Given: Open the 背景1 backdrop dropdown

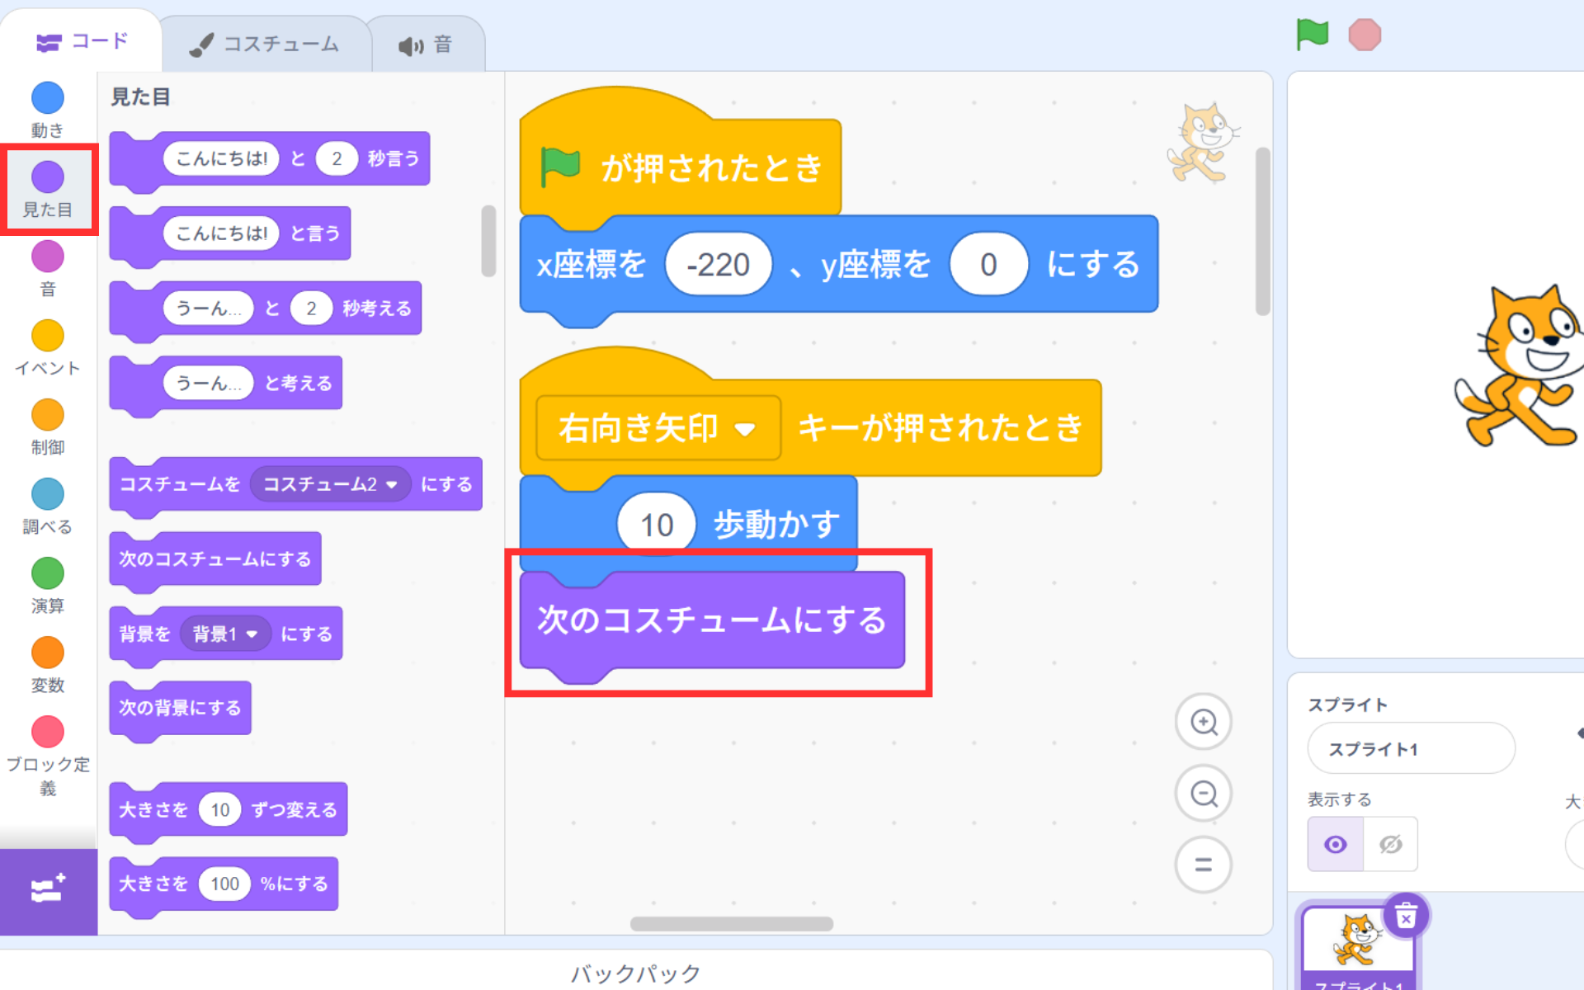Looking at the screenshot, I should tap(252, 634).
